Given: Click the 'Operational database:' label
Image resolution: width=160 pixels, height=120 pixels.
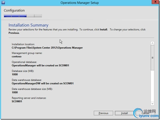Looking at the screenshot, I should click(24, 62).
